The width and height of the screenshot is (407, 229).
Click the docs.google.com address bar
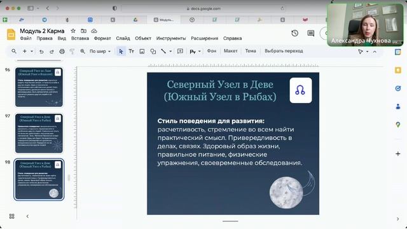coord(203,8)
